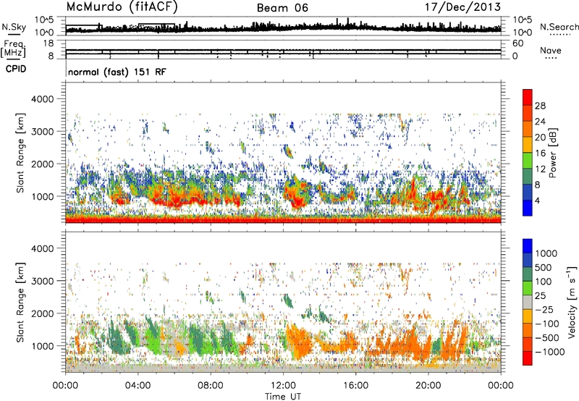Click the 'Power [dB]' colorbar label
This screenshot has height=401, width=579.
553,153
